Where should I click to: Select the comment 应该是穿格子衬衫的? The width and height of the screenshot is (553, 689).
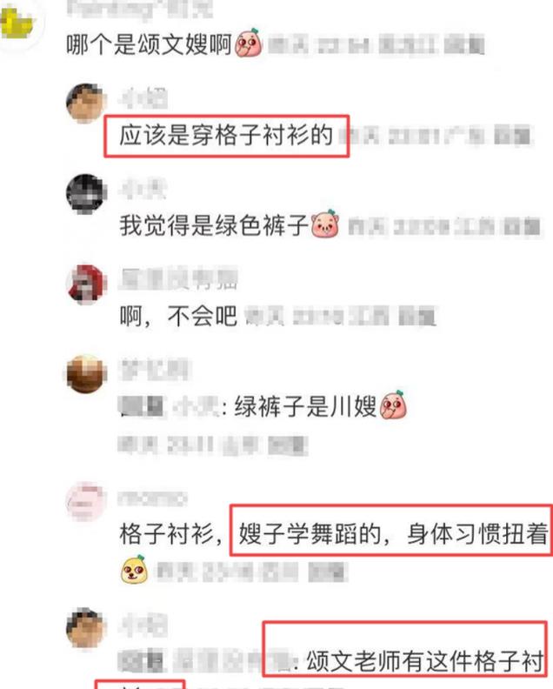tap(226, 135)
